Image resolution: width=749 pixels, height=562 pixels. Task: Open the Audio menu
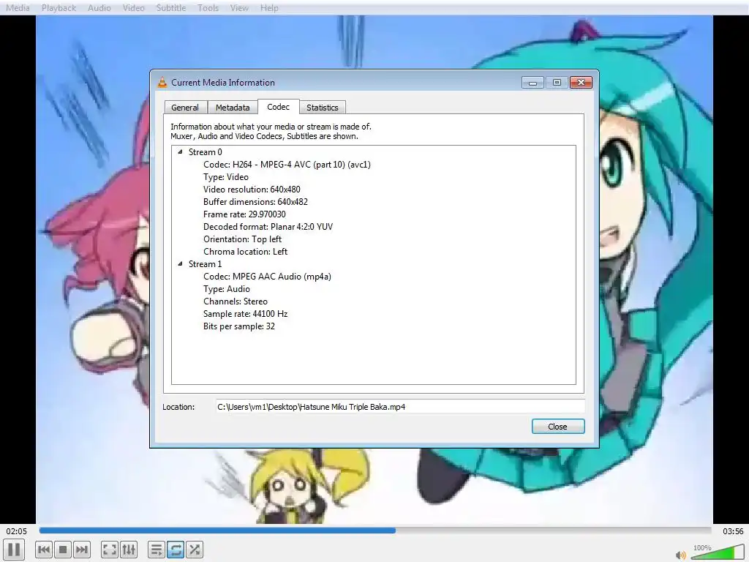point(99,7)
